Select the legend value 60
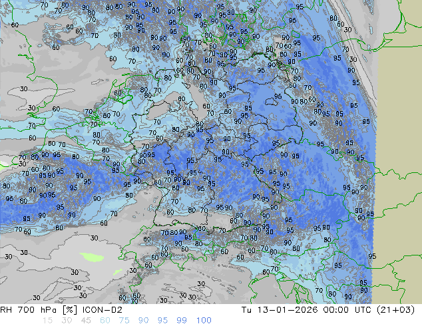This screenshot has height=326, width=422. (105, 321)
